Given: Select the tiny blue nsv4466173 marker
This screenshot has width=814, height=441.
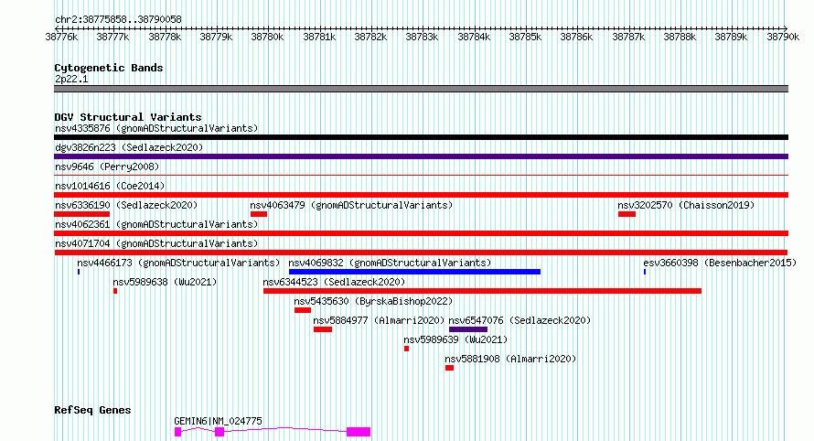Looking at the screenshot, I should click(79, 272).
